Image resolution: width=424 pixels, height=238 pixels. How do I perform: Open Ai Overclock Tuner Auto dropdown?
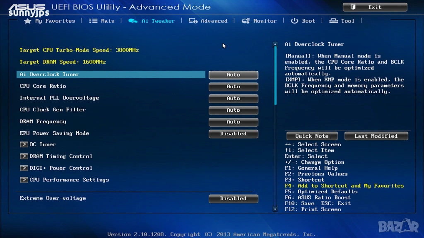point(233,75)
